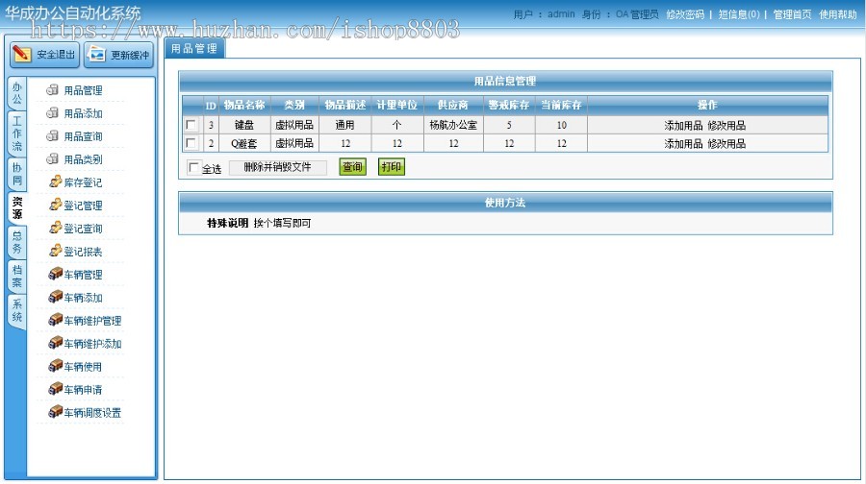Click the Q避套 item name cell
This screenshot has width=866, height=484.
point(244,143)
